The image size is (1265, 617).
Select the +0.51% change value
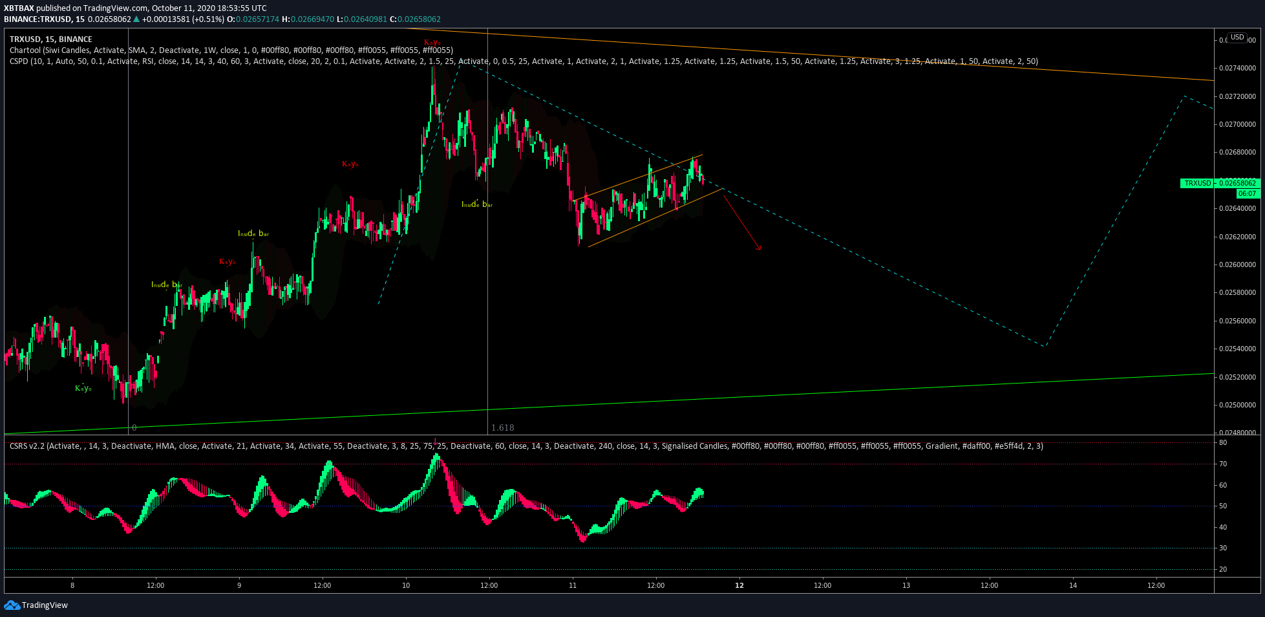pos(208,19)
